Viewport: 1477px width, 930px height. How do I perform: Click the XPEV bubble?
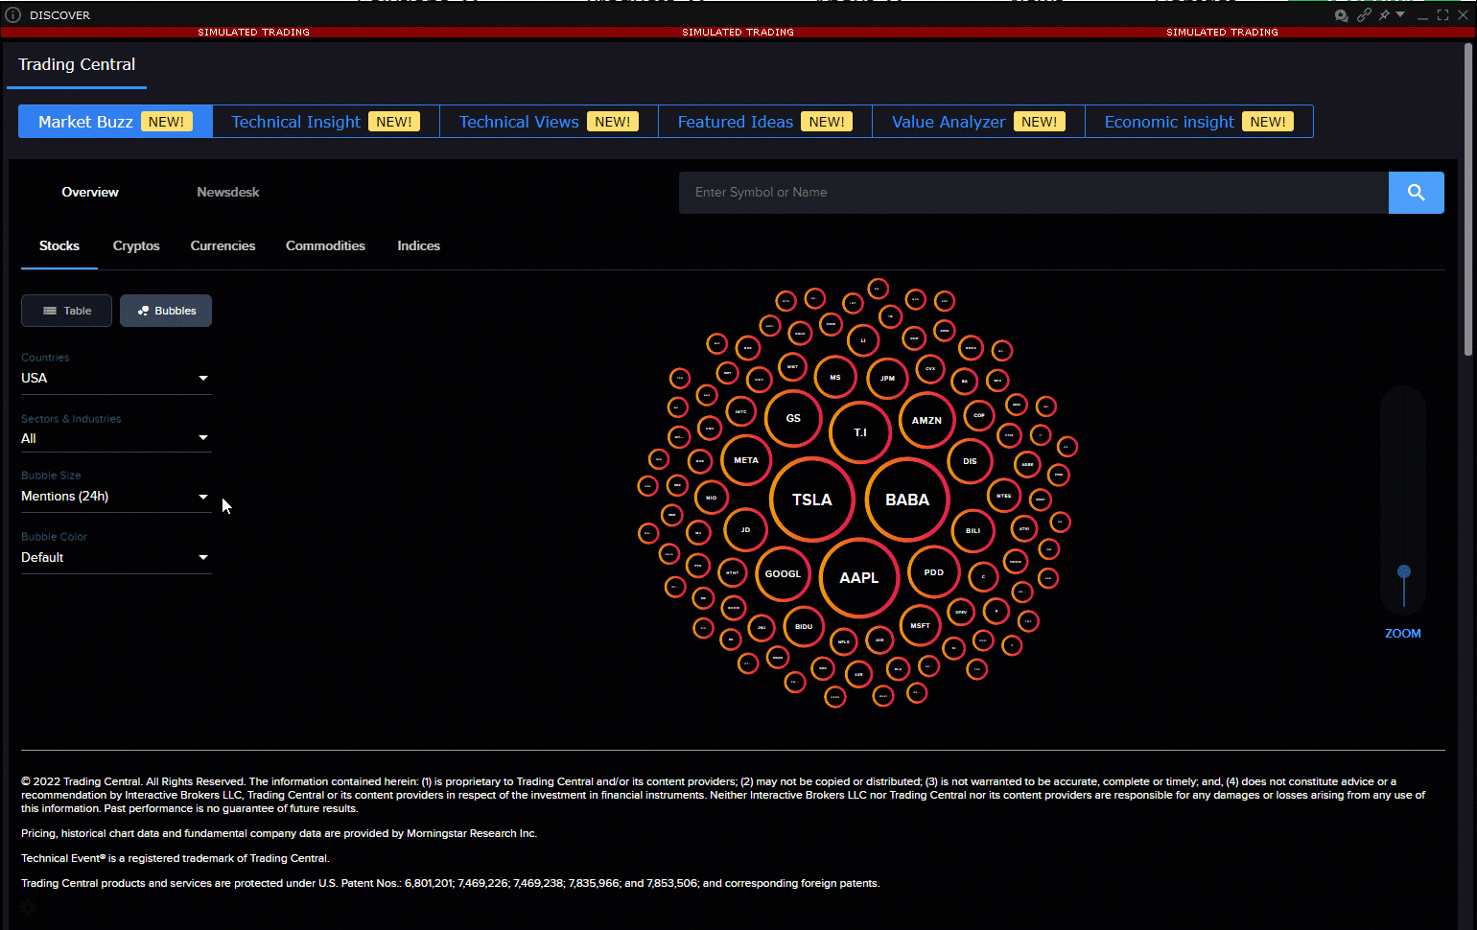[x=961, y=612]
